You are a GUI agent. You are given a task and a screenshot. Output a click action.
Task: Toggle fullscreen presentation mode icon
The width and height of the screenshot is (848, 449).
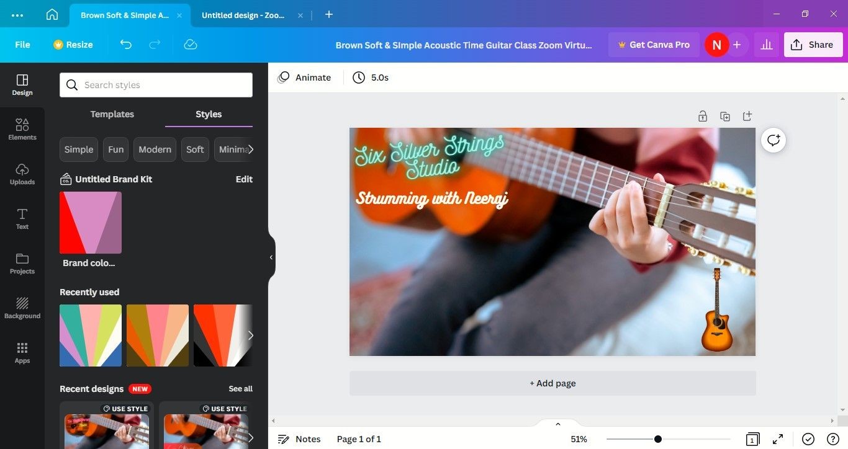pyautogui.click(x=778, y=439)
